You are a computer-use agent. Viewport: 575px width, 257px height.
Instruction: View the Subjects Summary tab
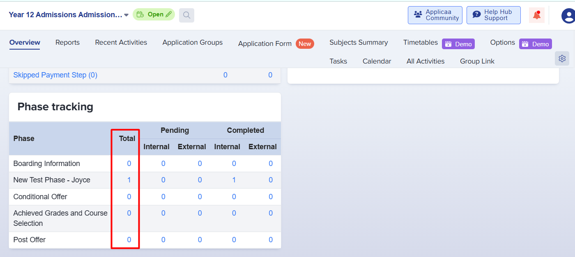pyautogui.click(x=358, y=43)
